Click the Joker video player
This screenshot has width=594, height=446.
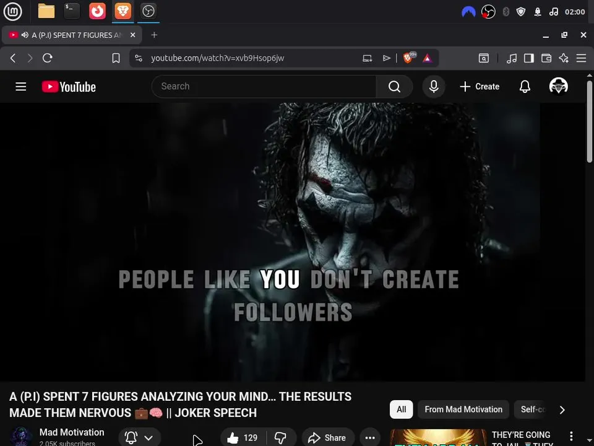tap(293, 242)
